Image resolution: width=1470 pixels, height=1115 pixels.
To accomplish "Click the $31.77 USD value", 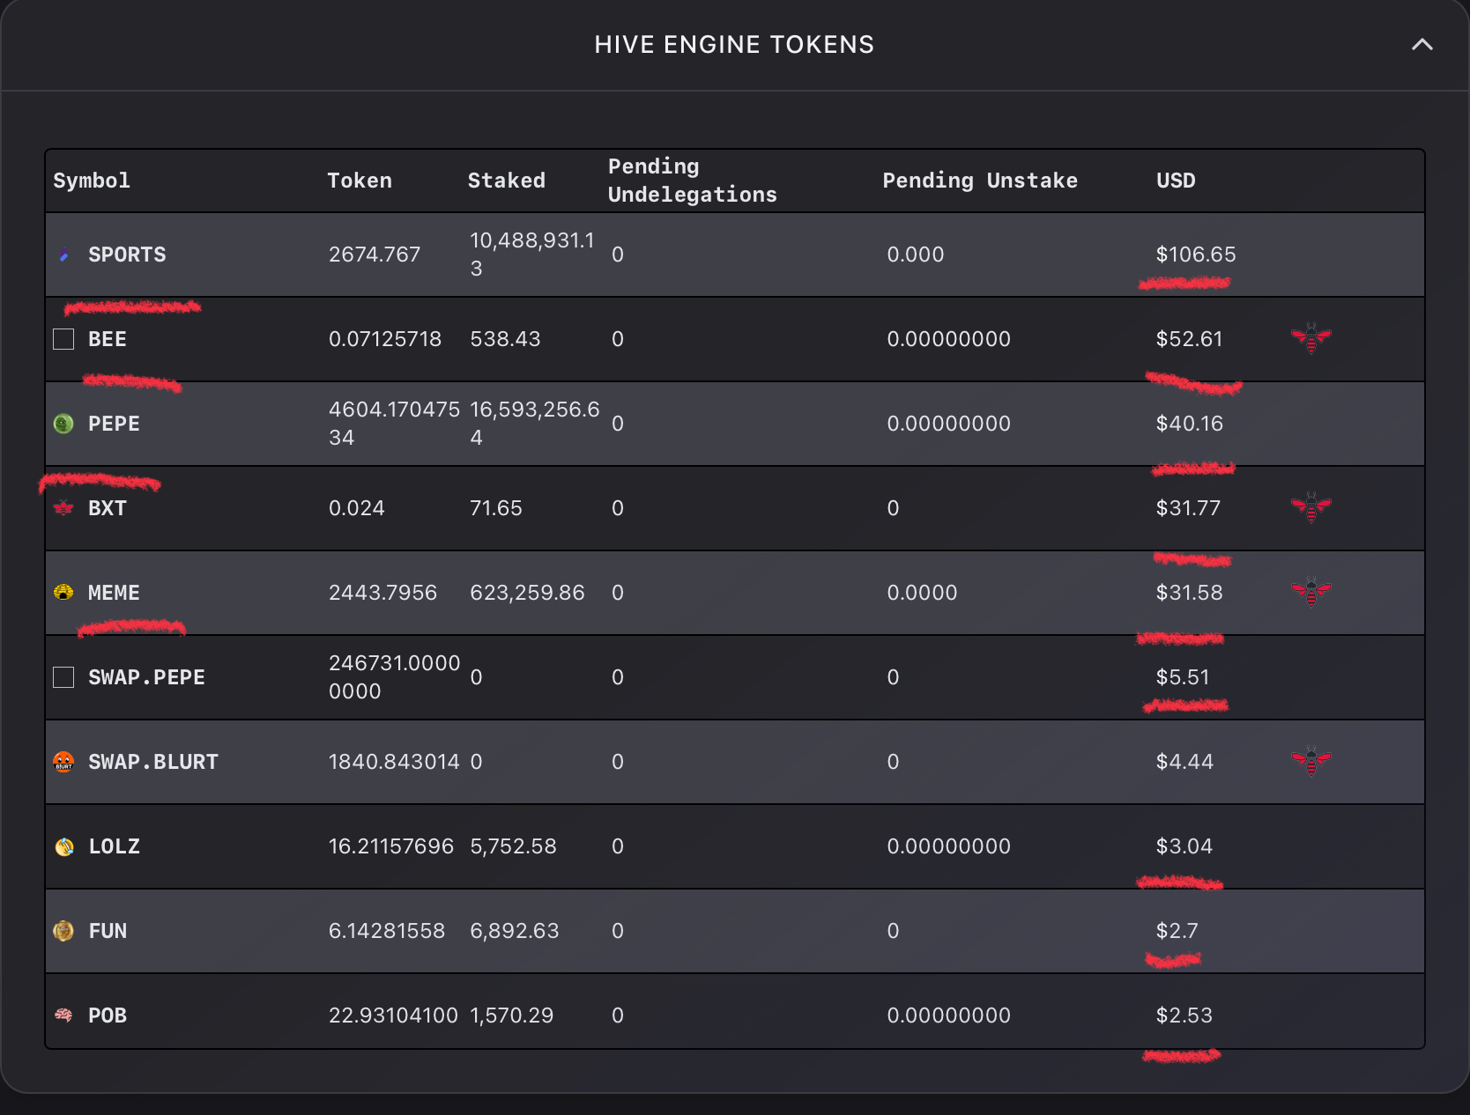I will click(x=1188, y=508).
